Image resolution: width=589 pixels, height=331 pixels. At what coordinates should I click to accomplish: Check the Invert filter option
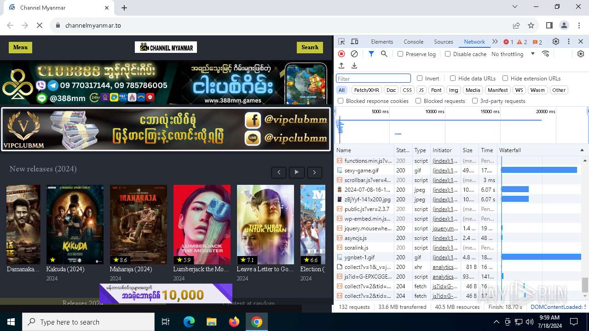point(420,78)
